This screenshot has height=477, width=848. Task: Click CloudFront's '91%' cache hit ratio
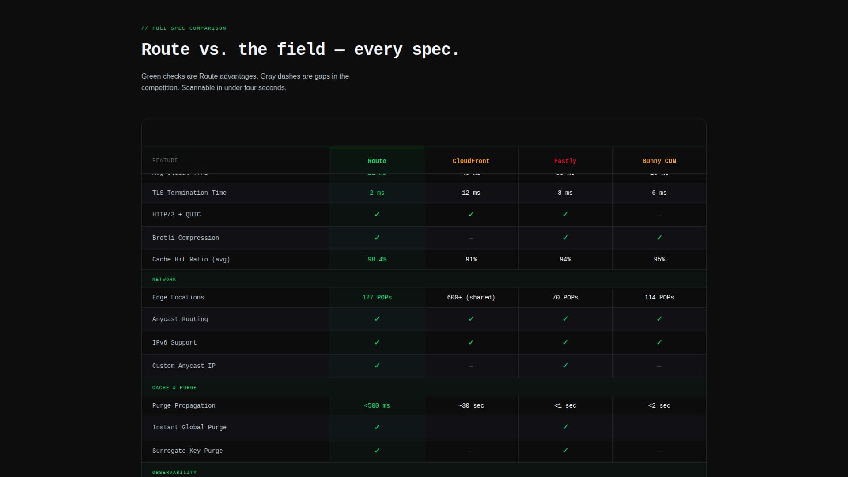coord(471,260)
